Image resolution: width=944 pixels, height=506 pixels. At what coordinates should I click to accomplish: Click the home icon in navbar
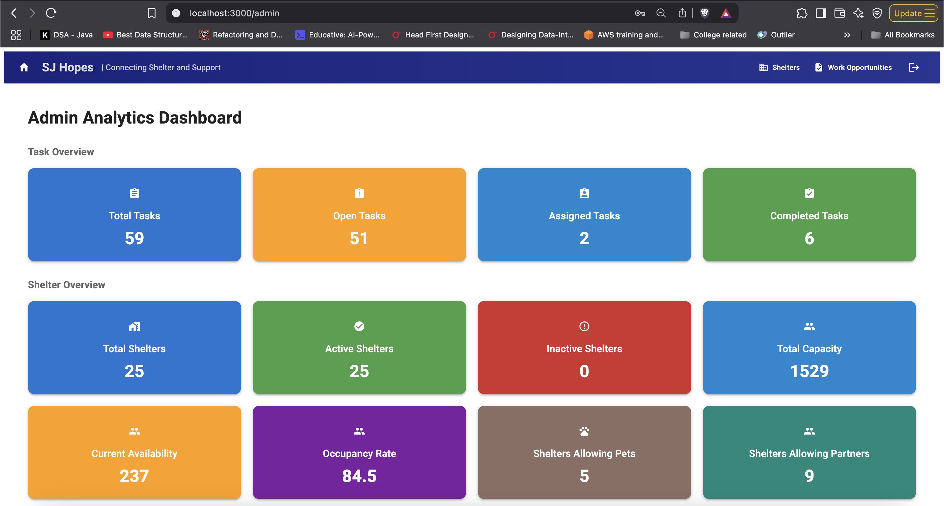(x=24, y=67)
